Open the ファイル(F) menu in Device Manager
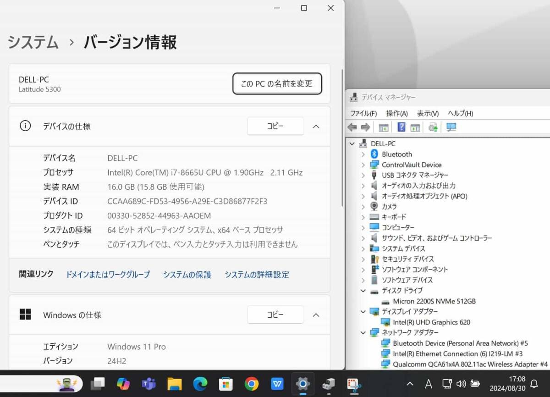The image size is (550, 397). click(363, 113)
